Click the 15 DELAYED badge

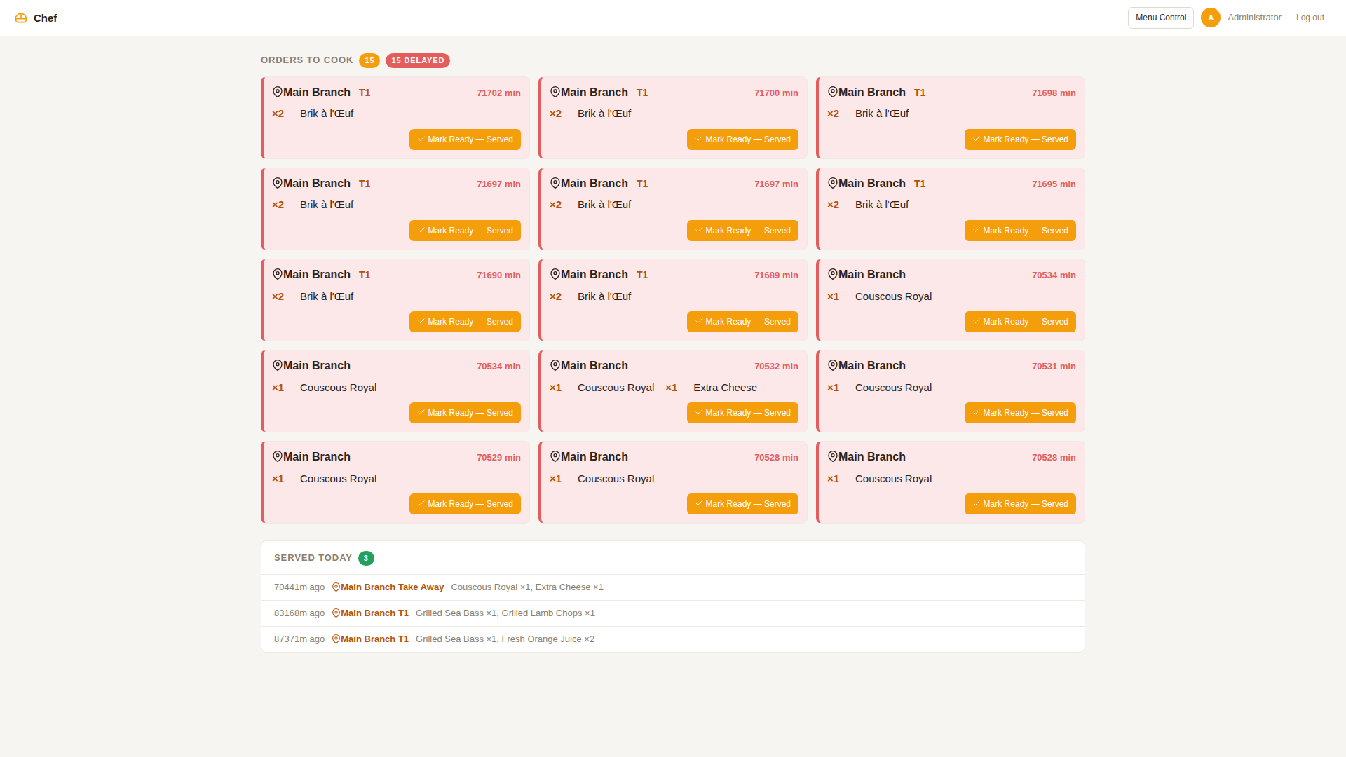click(418, 60)
